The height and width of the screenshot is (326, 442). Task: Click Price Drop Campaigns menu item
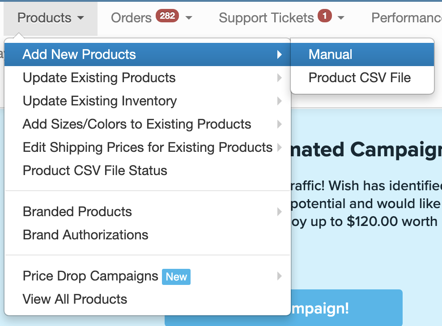coord(90,276)
